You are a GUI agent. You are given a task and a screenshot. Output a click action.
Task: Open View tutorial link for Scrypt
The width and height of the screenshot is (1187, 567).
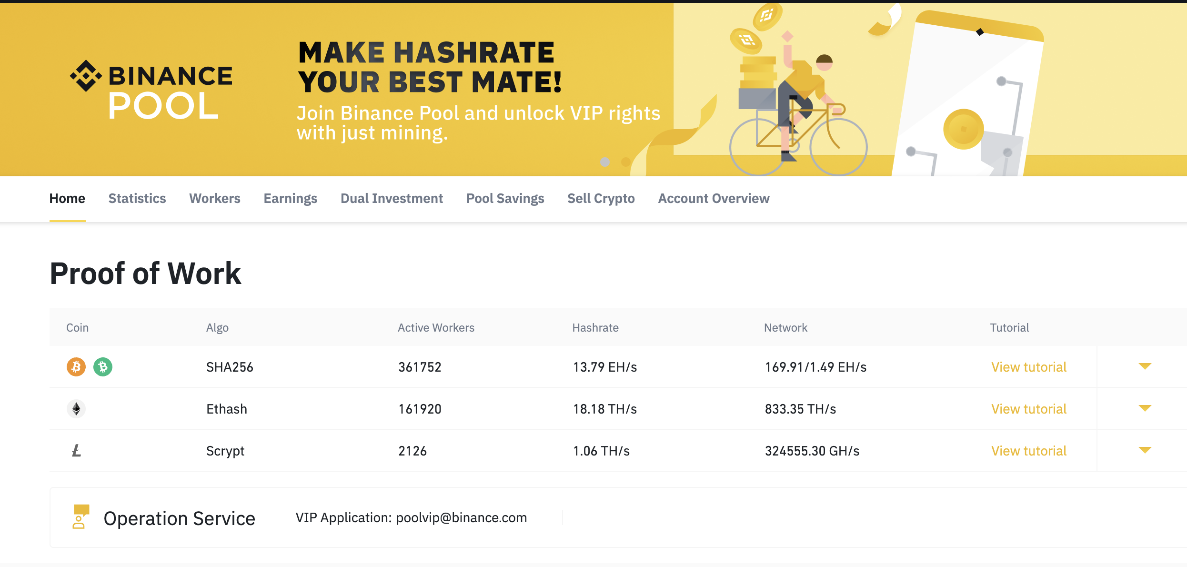tap(1029, 451)
